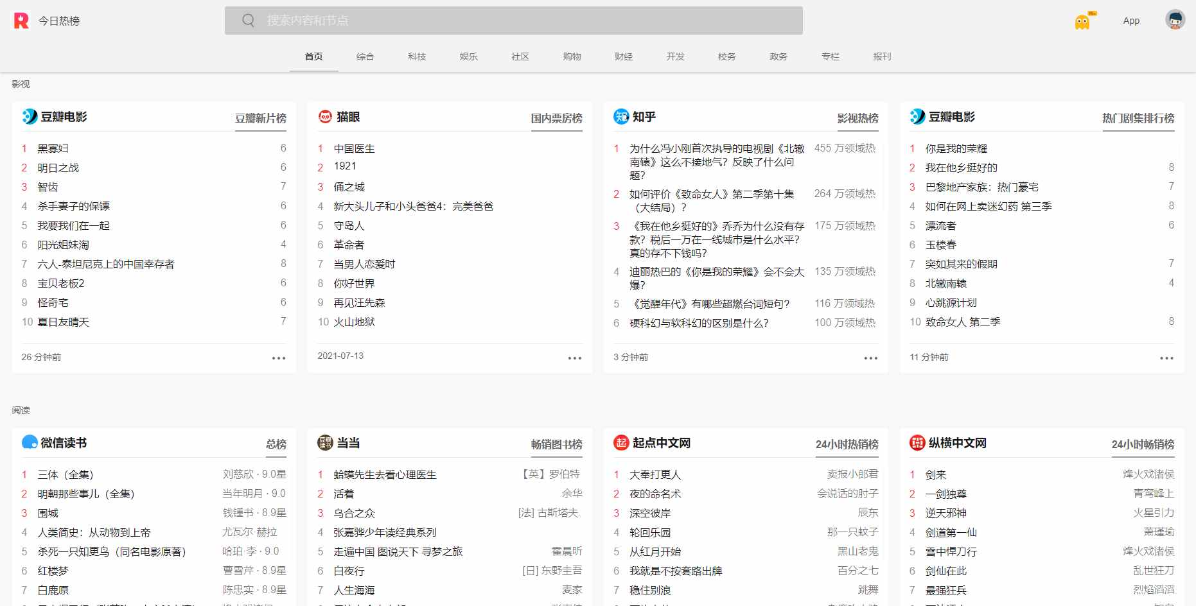This screenshot has height=606, width=1196.
Task: Open 再见汪先森 entry
Action: tap(359, 302)
